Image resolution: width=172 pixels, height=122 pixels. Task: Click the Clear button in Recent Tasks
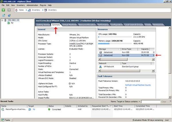164,102
